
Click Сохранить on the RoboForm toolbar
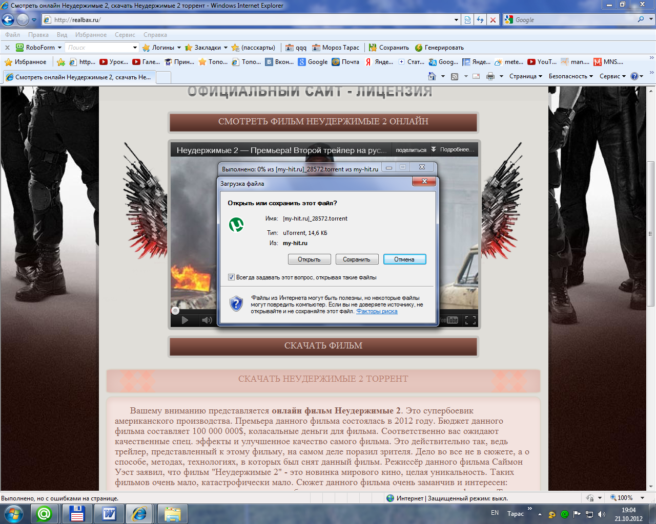click(389, 48)
